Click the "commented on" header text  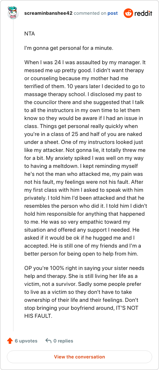(x=90, y=13)
